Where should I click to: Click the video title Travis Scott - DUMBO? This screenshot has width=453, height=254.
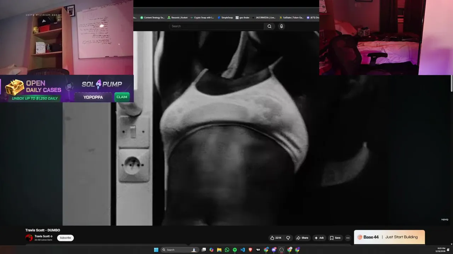coord(43,230)
